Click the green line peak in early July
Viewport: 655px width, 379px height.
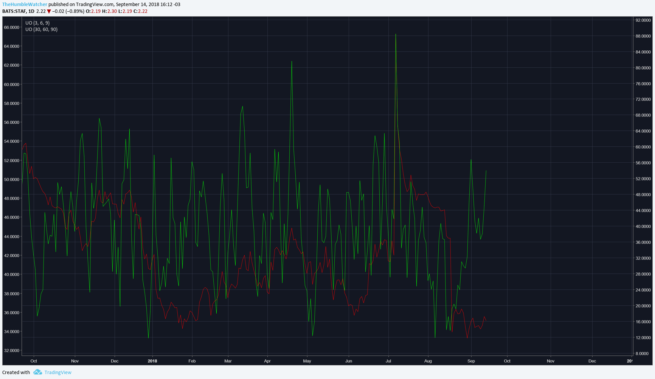(x=396, y=34)
